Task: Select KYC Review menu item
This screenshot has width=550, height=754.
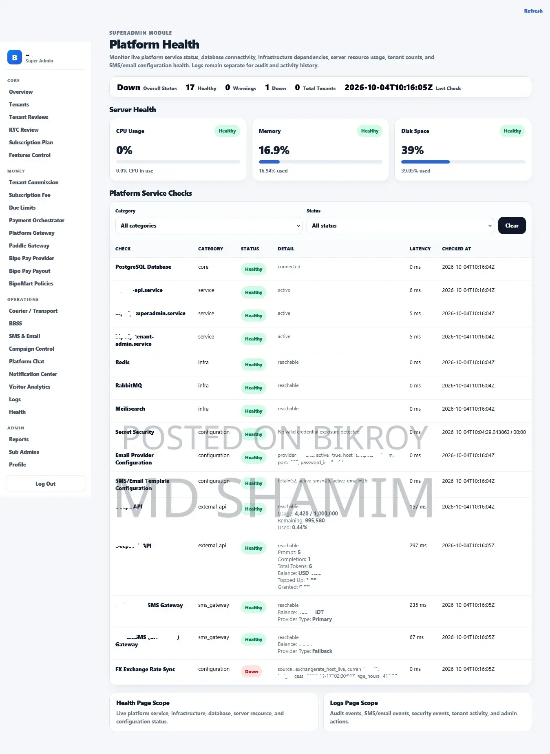Action: click(x=24, y=130)
